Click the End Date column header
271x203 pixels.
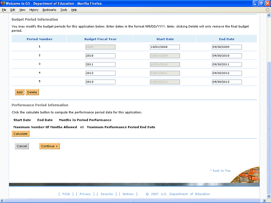point(227,39)
